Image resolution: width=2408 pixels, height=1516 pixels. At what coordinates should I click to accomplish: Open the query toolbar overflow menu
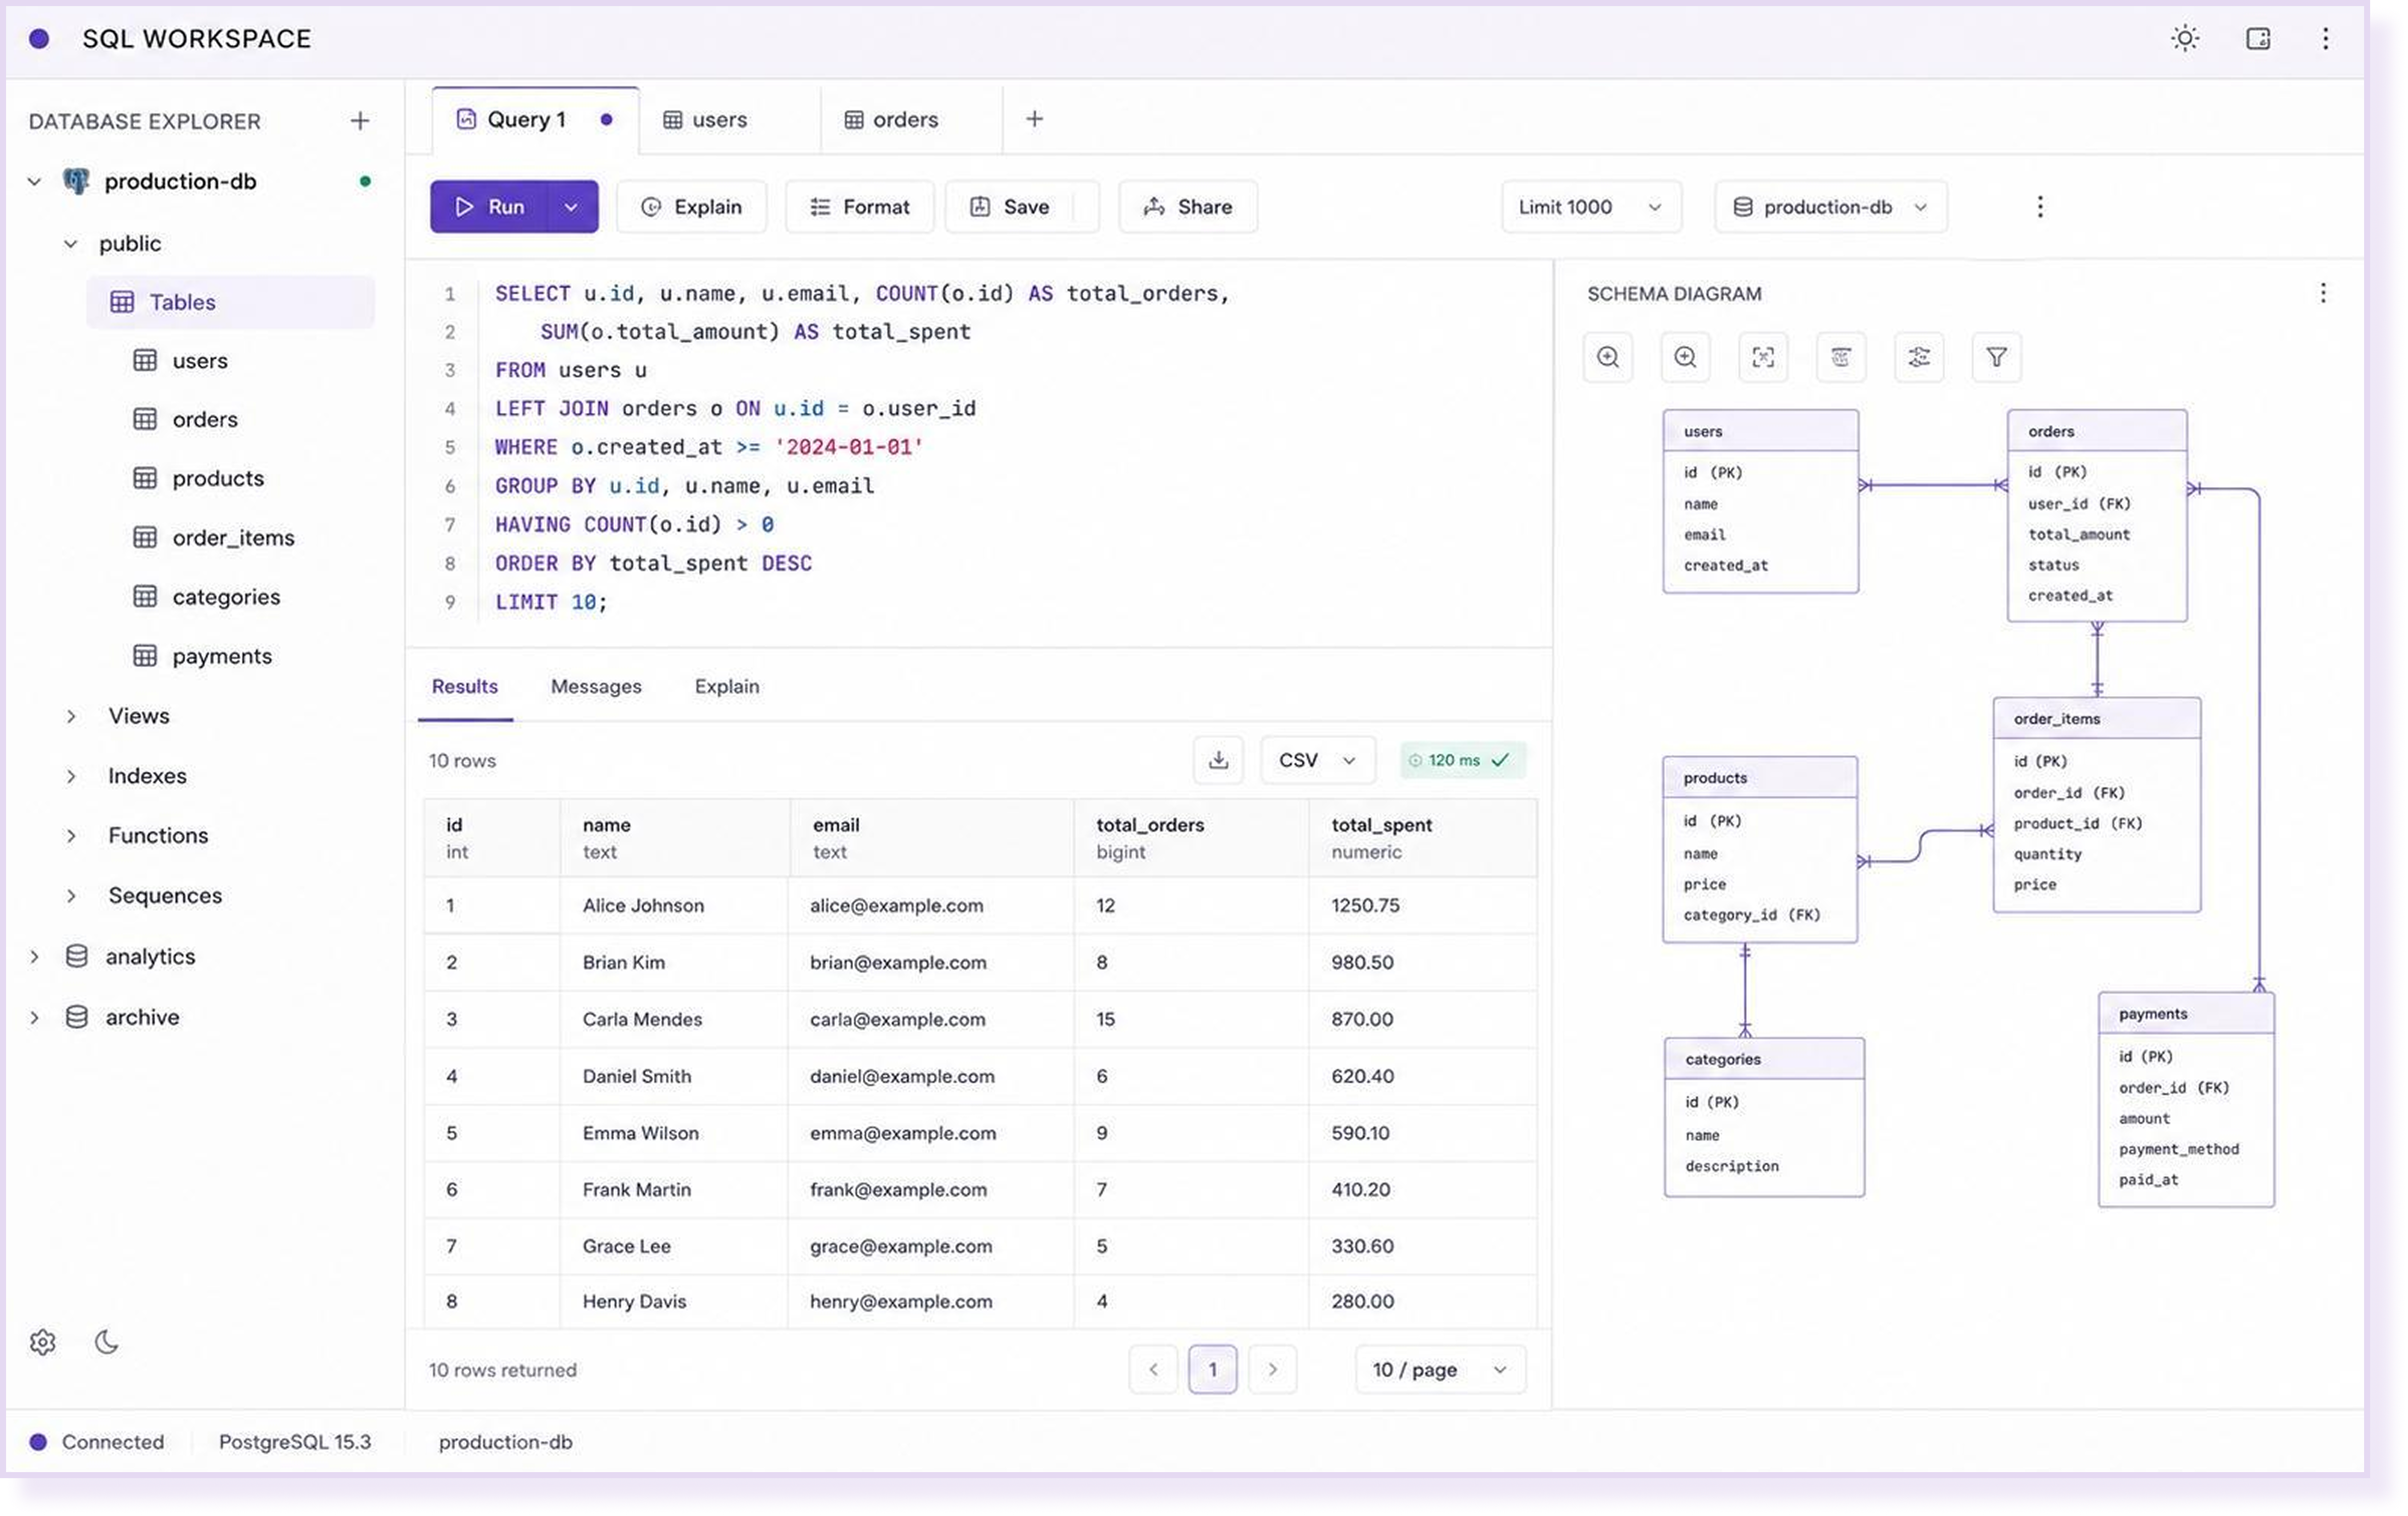[x=2040, y=207]
